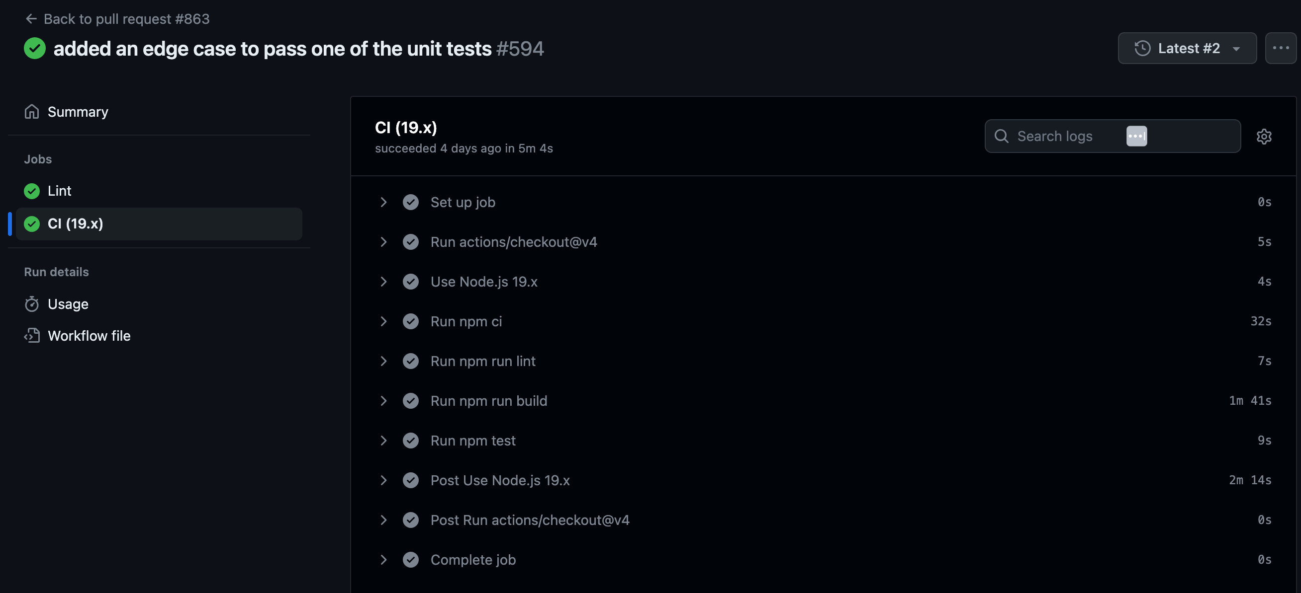
Task: Click the password manager icon in search field
Action: coord(1136,136)
